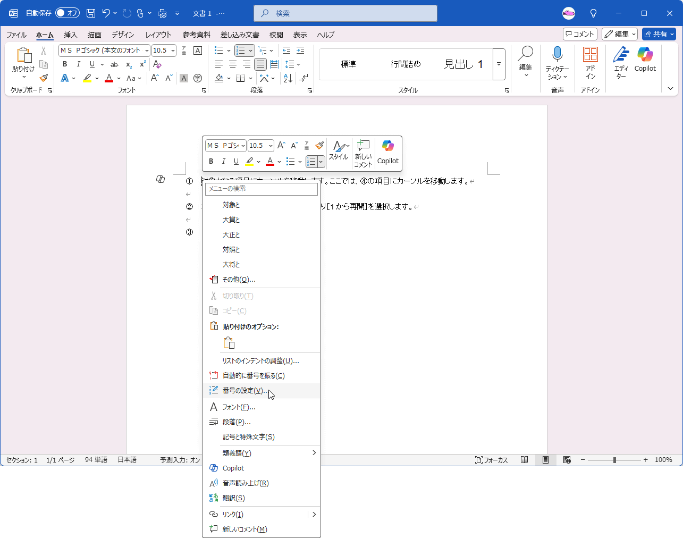Expand the Synonyms (類義語) submenu
This screenshot has height=538, width=683.
click(x=314, y=453)
